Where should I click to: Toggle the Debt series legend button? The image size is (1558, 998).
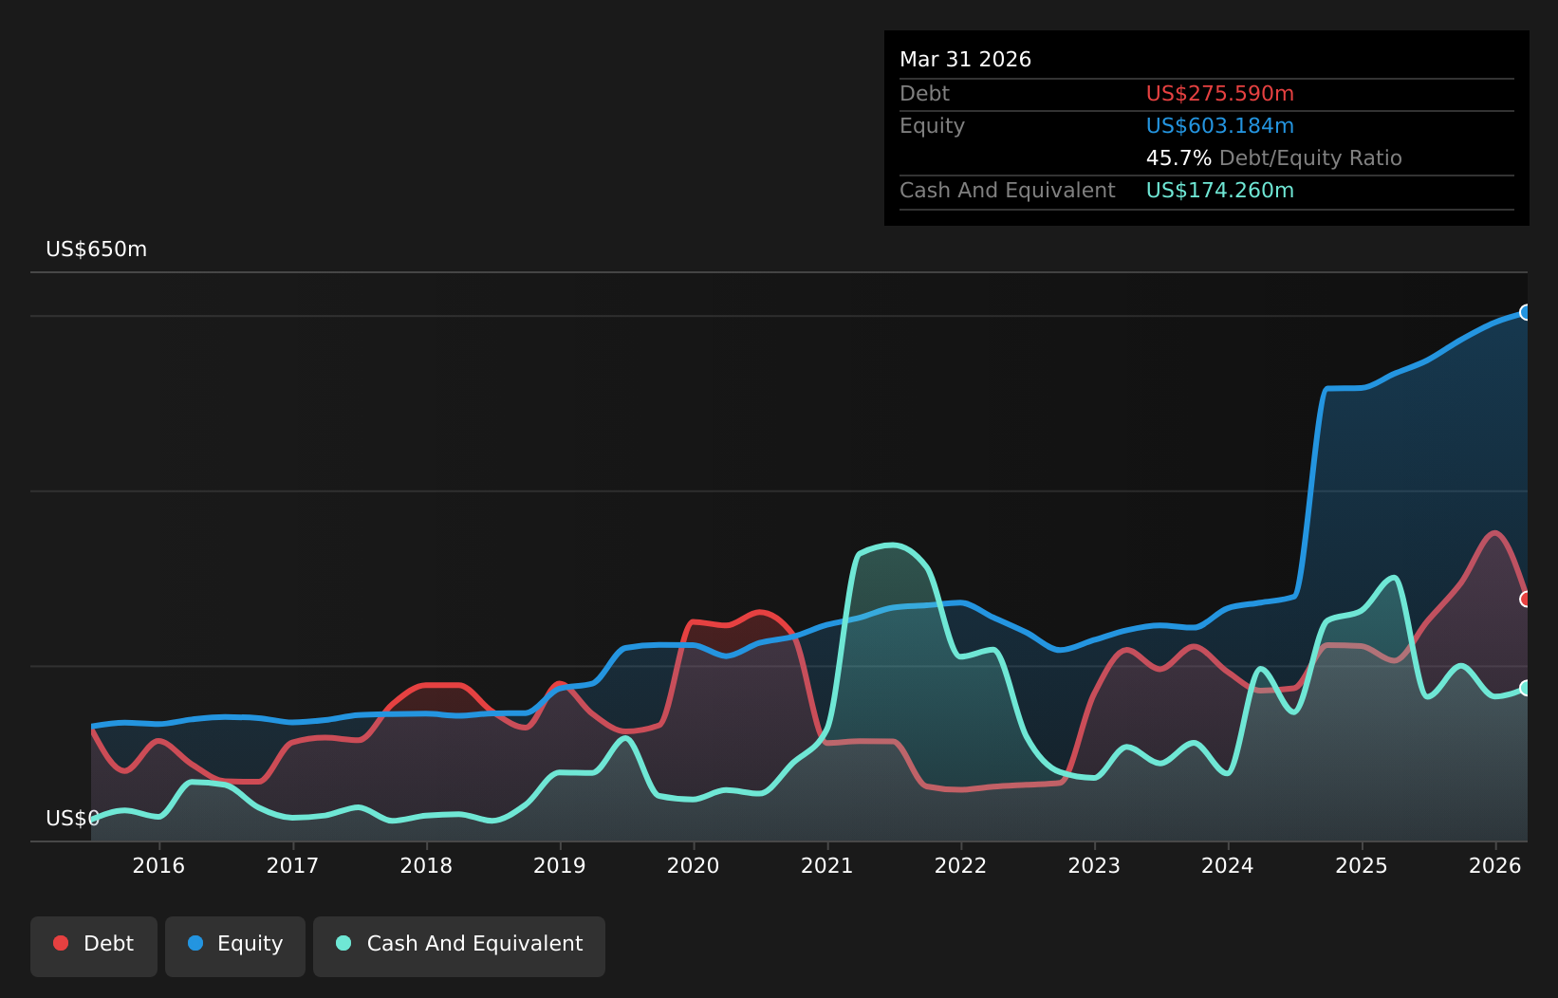click(94, 946)
